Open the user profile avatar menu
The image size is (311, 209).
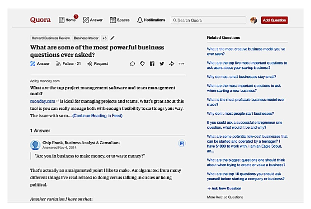coord(253,20)
